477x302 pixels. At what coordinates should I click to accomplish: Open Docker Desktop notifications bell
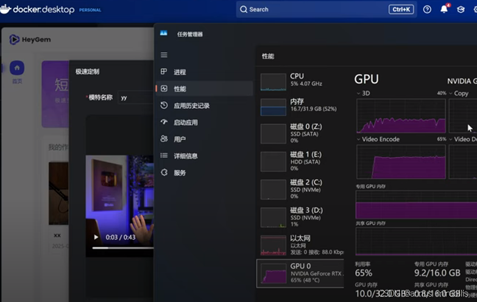[444, 9]
